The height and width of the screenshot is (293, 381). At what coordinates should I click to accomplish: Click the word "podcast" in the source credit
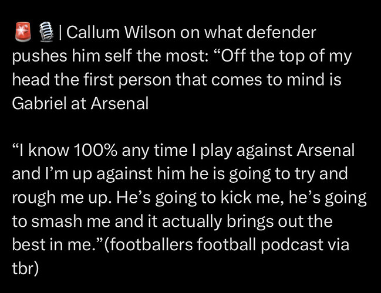point(291,244)
